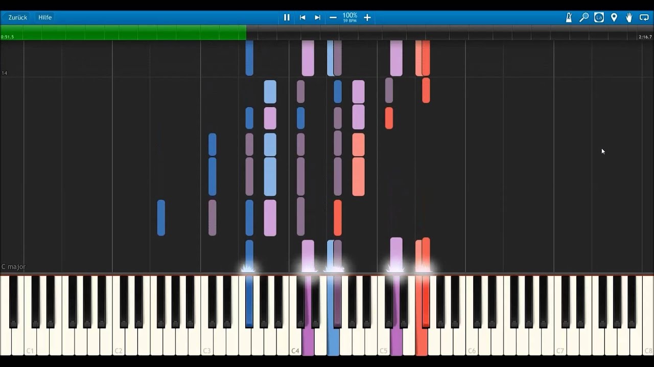
Task: Increase playback speed with the plus icon
Action: pos(367,17)
